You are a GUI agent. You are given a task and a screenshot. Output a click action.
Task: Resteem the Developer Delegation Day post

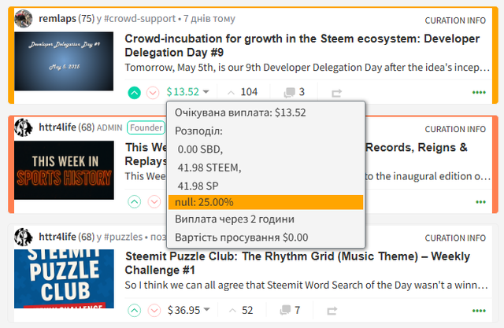point(336,93)
